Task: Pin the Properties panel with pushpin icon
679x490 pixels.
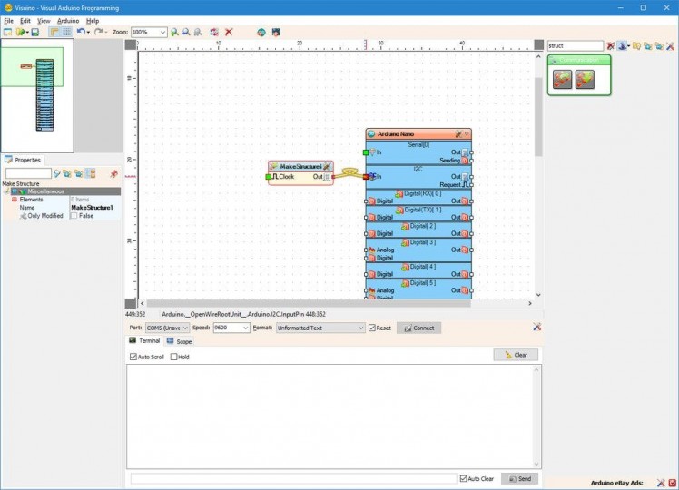Action: 113,173
